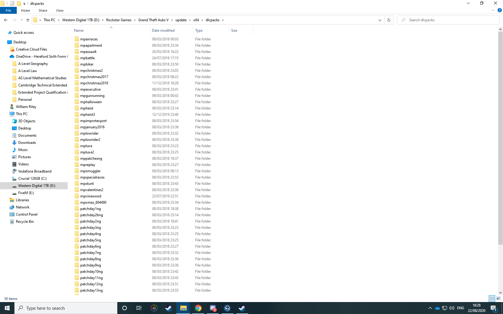503x314 pixels.
Task: Click Type here to search box
Action: click(66, 308)
